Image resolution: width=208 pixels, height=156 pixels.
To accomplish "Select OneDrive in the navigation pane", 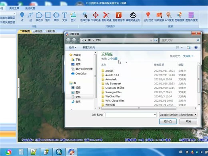I will coord(79,74).
